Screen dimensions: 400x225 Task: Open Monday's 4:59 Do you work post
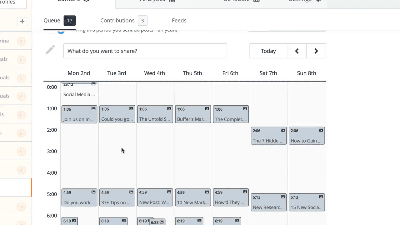79,197
